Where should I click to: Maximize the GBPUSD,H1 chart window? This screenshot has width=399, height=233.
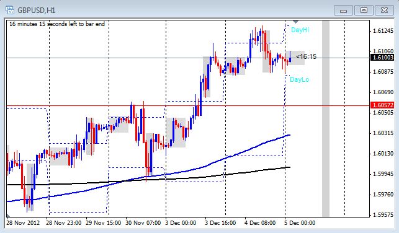(364, 11)
